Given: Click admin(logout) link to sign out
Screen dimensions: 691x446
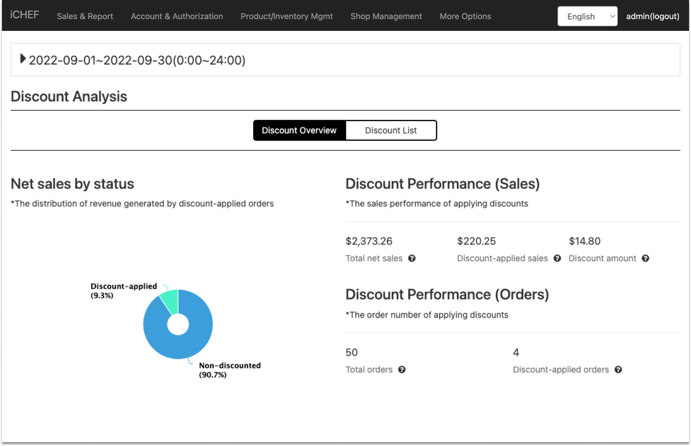Looking at the screenshot, I should [653, 16].
